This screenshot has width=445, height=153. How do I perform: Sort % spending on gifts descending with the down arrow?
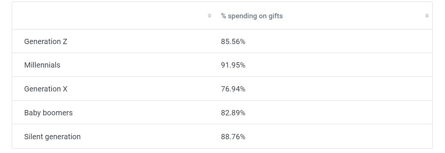427,17
